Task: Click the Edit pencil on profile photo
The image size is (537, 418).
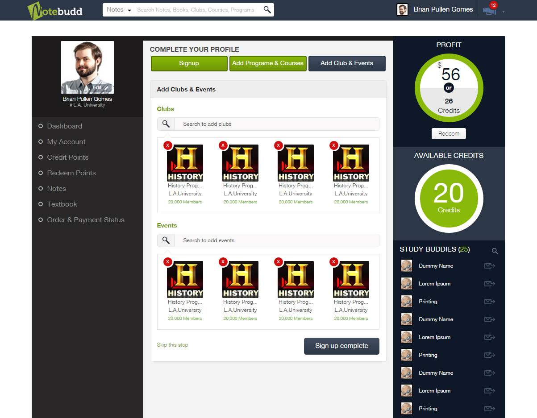Action: pyautogui.click(x=106, y=88)
